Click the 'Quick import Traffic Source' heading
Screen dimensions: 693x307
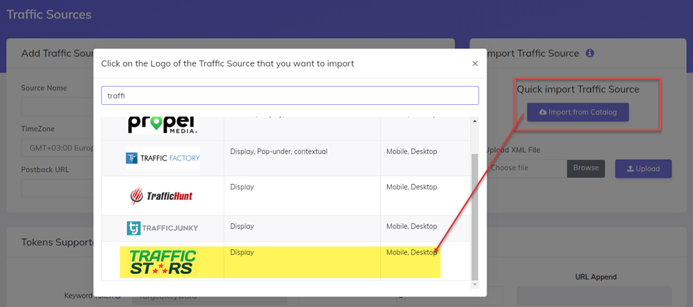pos(578,89)
